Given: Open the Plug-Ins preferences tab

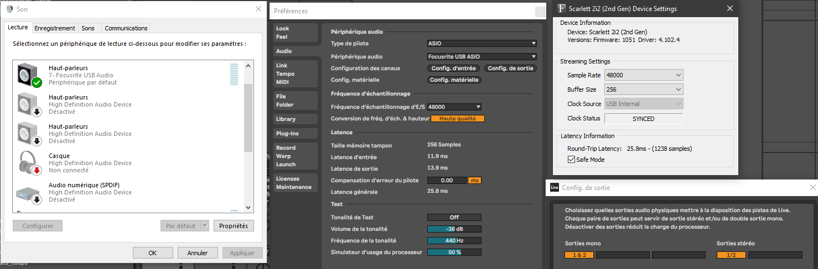Looking at the screenshot, I should point(296,133).
